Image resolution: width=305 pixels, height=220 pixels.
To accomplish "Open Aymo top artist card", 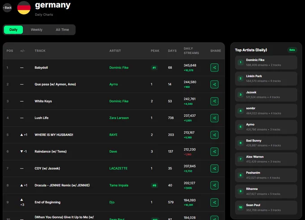I will (x=266, y=127).
